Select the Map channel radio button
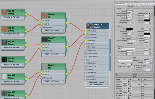Viewport: 155px width, 99px height. coord(135,70)
